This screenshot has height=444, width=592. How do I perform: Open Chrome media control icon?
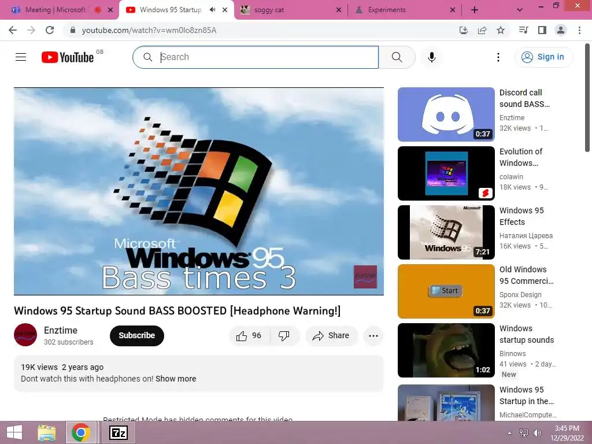coord(523,30)
